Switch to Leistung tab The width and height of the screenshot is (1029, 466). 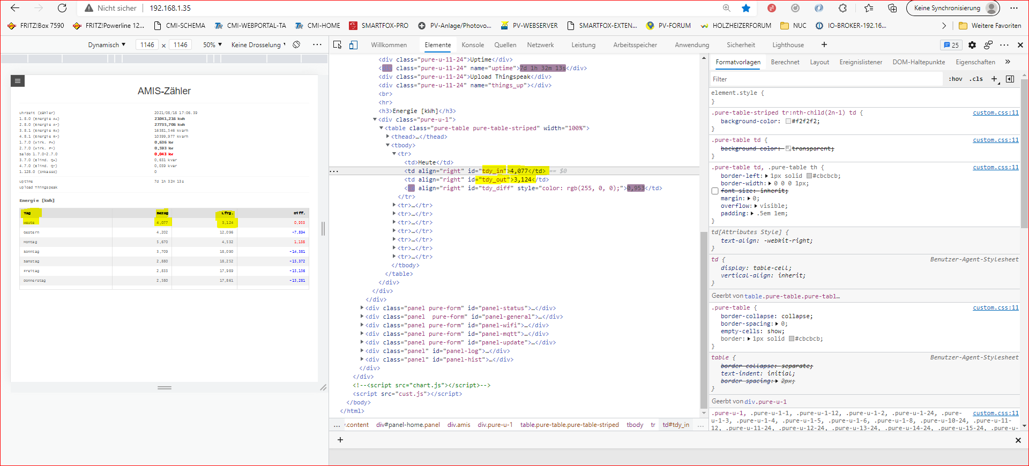tap(583, 45)
